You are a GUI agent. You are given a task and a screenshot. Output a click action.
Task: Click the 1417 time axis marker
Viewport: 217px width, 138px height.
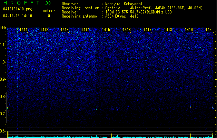click(147, 30)
